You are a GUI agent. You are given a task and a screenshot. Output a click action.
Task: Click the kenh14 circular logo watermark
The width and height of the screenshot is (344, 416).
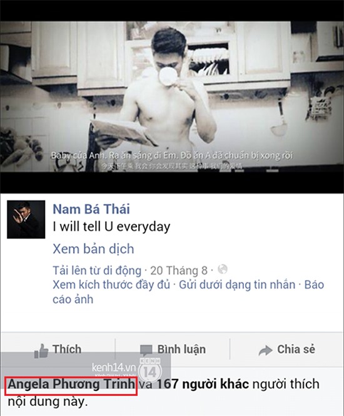tap(150, 369)
